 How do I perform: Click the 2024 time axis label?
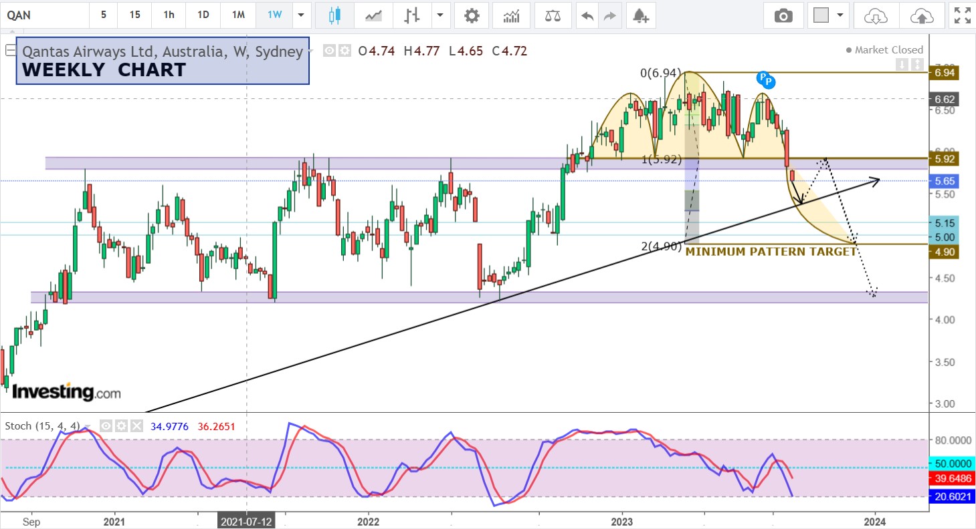click(875, 520)
